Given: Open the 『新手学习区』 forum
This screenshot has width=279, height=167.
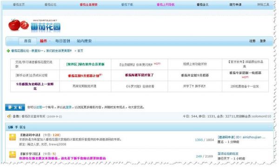Looking at the screenshot, I should (x=30, y=154).
